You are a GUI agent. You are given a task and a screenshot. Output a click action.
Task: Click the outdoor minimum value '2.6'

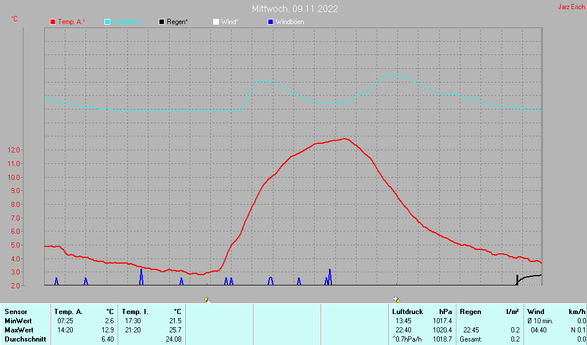tap(109, 321)
